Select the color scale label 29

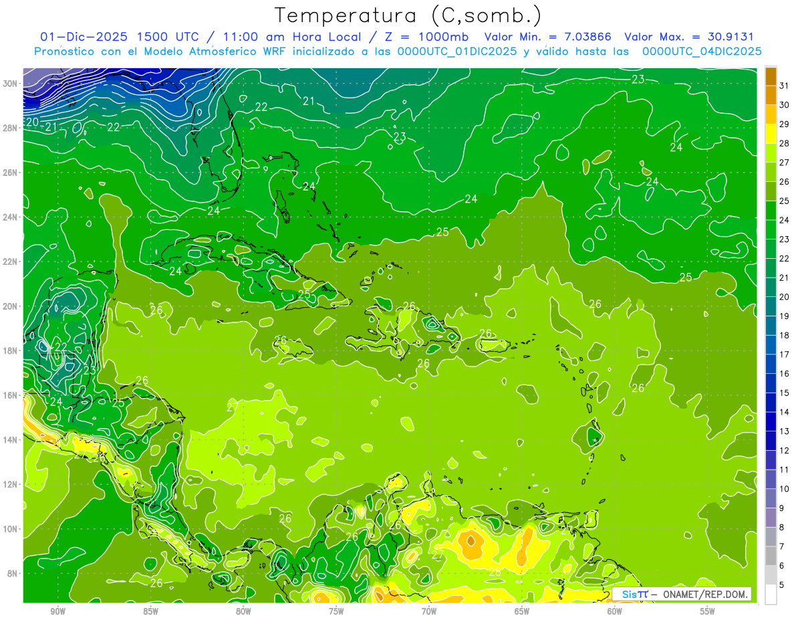click(x=785, y=124)
